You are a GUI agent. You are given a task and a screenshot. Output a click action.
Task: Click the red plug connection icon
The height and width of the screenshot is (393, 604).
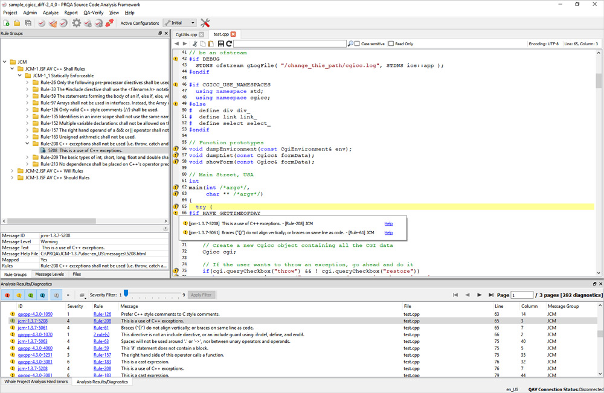pyautogui.click(x=110, y=23)
